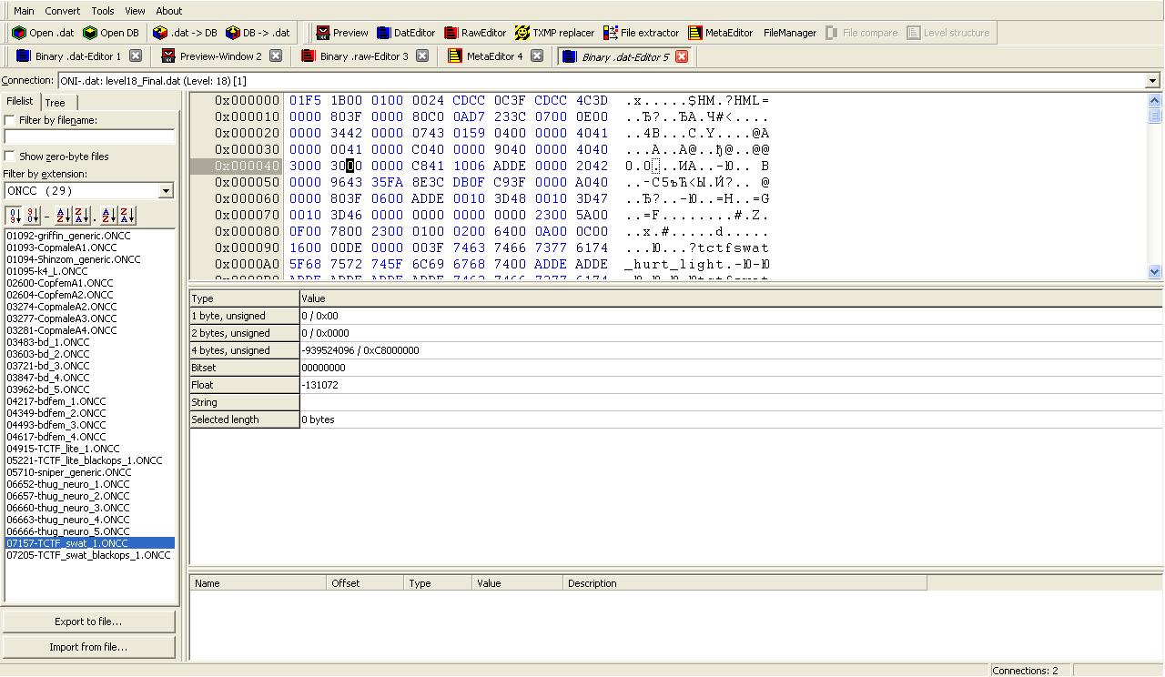Expand the Filter by extension ONCC dropdown

pos(166,191)
